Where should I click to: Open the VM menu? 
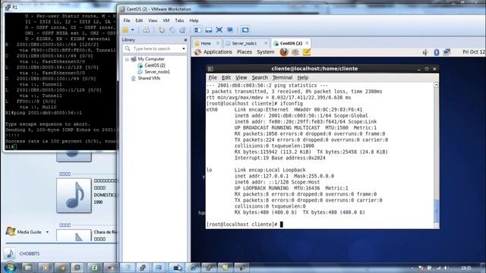click(x=166, y=20)
